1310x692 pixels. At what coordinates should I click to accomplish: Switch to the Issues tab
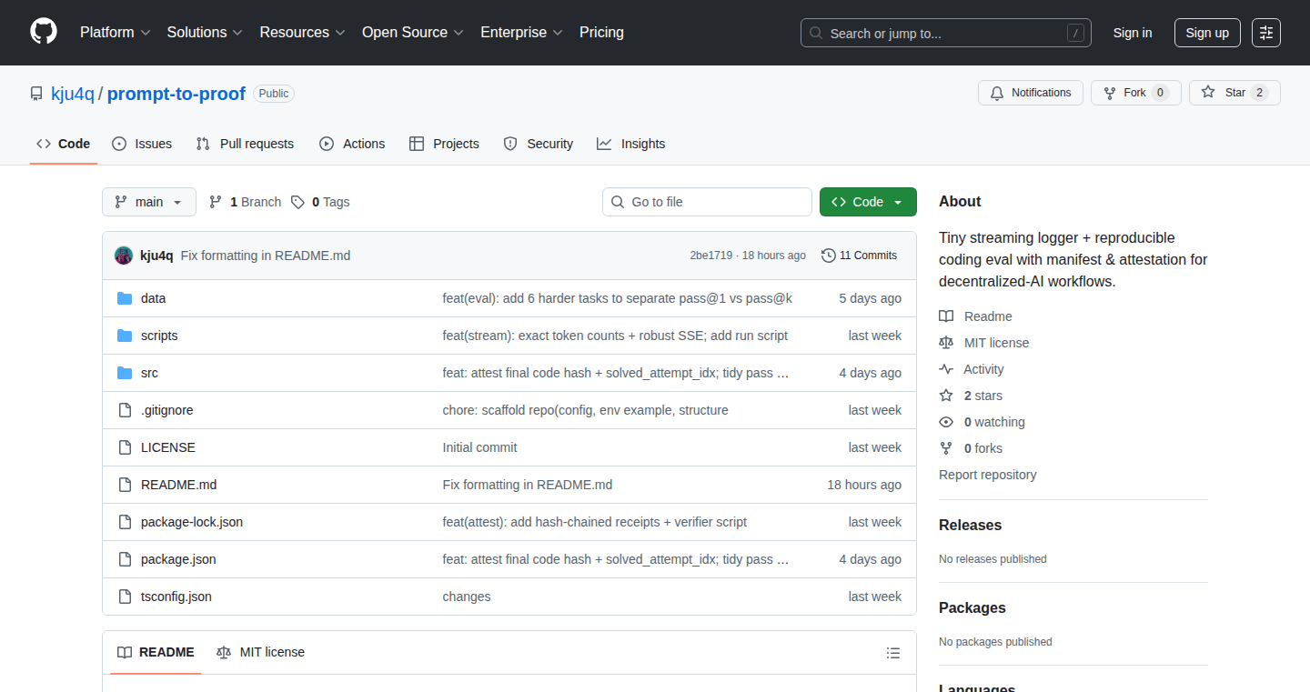point(142,144)
